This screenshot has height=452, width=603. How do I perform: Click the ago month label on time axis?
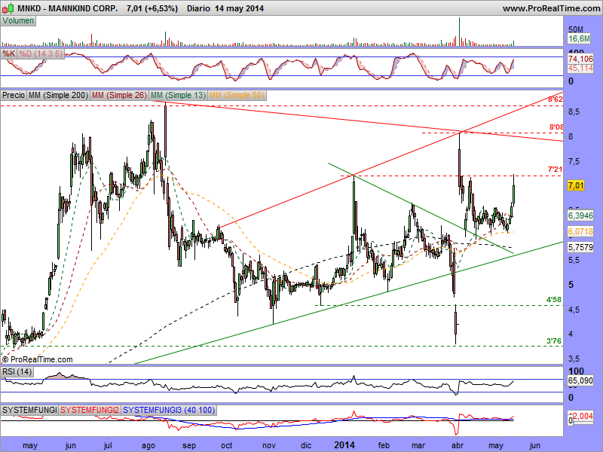click(148, 446)
